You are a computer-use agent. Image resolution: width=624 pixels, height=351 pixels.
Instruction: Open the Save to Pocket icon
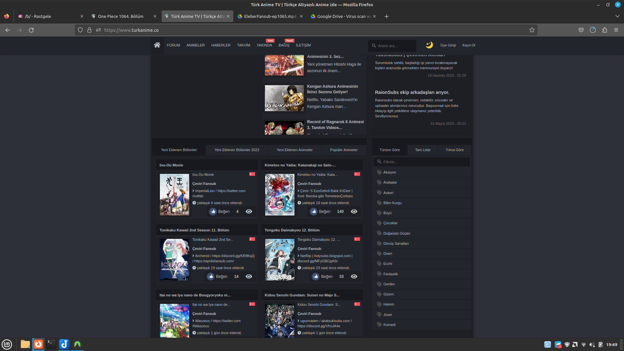(581, 30)
